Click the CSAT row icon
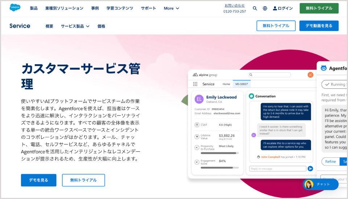This screenshot has width=348, height=199. [x=197, y=125]
